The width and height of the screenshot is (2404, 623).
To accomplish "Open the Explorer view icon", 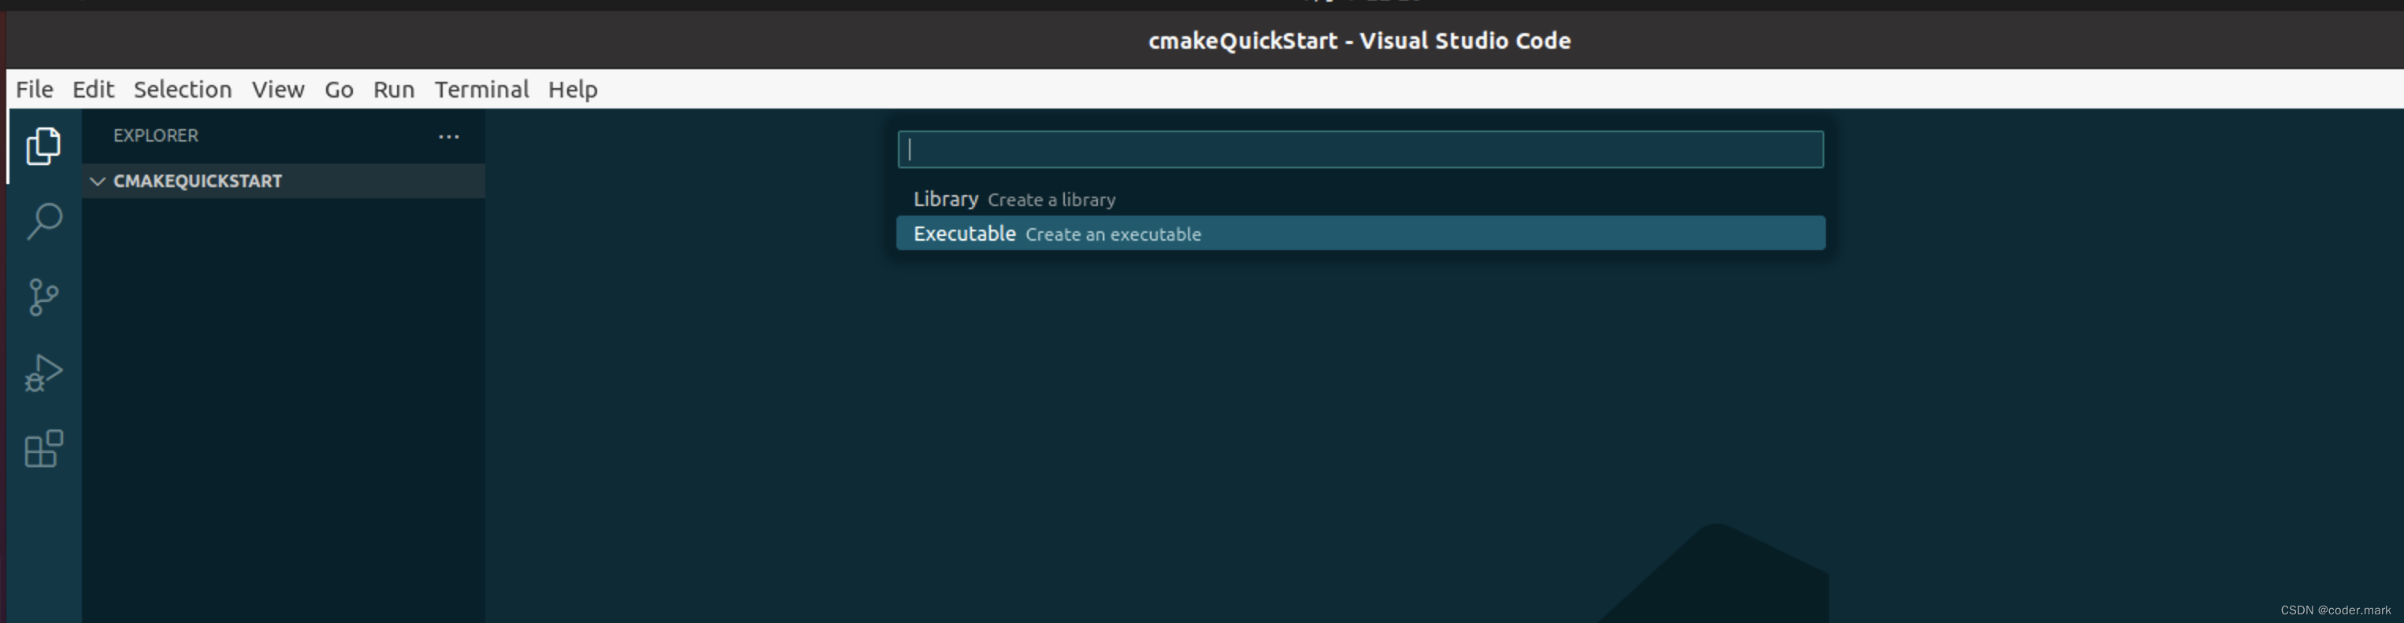I will (43, 146).
